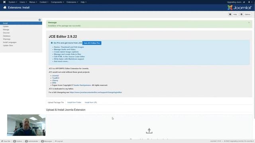Switch to Install from URL tab
The image size is (255, 143).
[91, 102]
